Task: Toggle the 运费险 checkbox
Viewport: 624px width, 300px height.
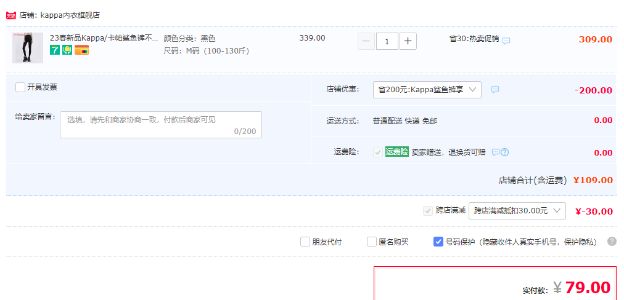Action: (x=378, y=152)
